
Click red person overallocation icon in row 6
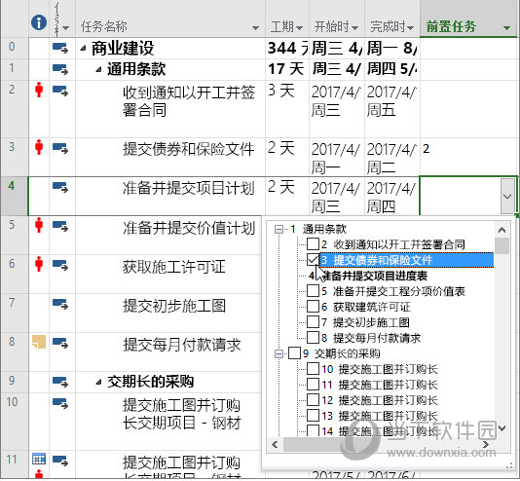(x=39, y=264)
